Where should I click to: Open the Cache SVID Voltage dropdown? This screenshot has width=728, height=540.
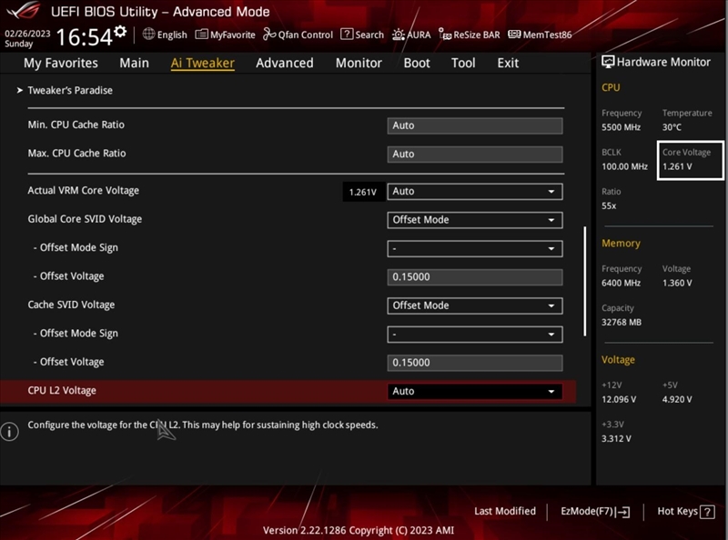point(474,305)
